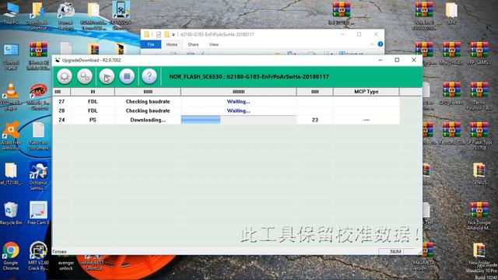Maximize the Explorer window behind
Image resolution: width=498 pixels, height=280 pixels.
tap(359, 34)
